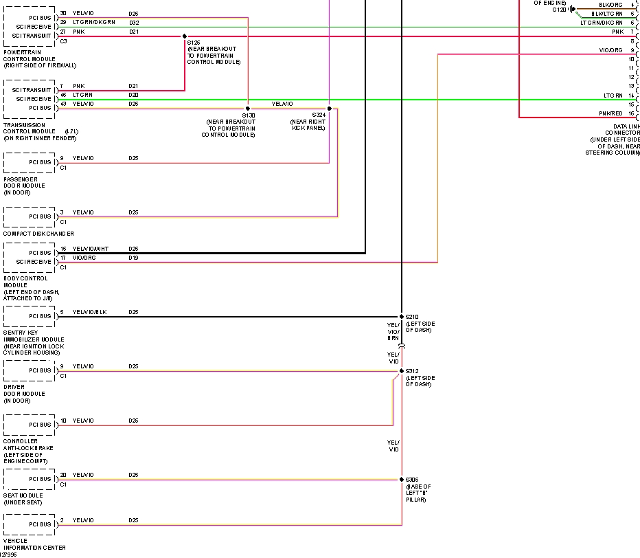Click LT GRN/DKGRN at Powertrain pin 29
Screen dimensions: 640x558
tap(94, 22)
